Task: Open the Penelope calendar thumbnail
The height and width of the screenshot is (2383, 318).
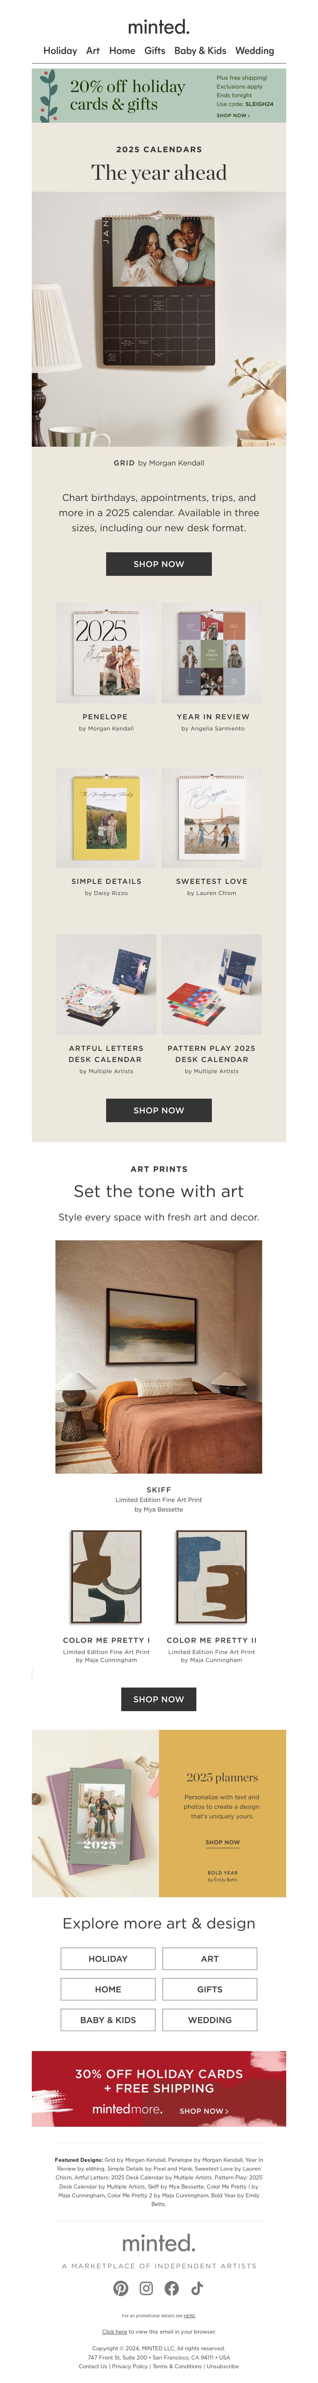Action: [x=106, y=653]
